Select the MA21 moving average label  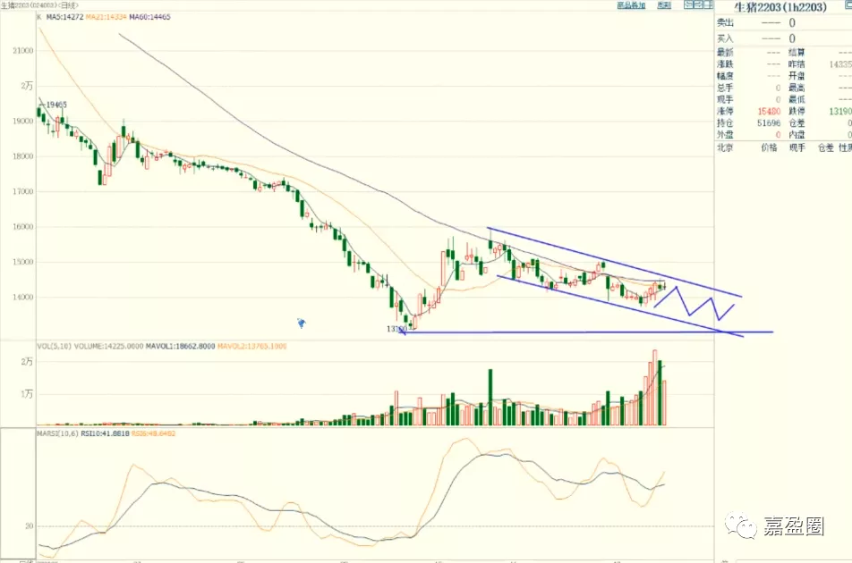click(107, 17)
